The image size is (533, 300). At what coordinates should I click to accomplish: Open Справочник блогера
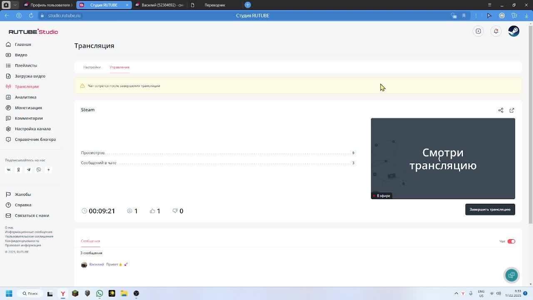pos(31,139)
